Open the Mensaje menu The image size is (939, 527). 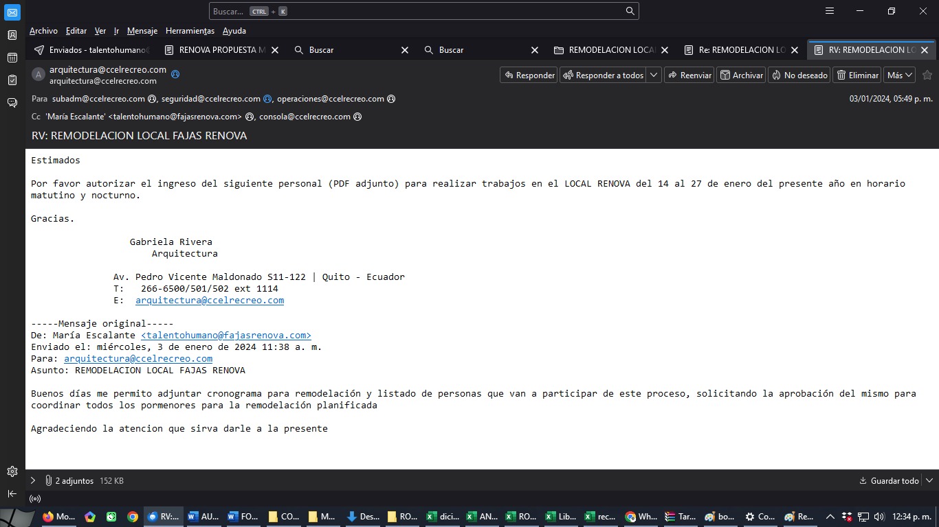(142, 31)
